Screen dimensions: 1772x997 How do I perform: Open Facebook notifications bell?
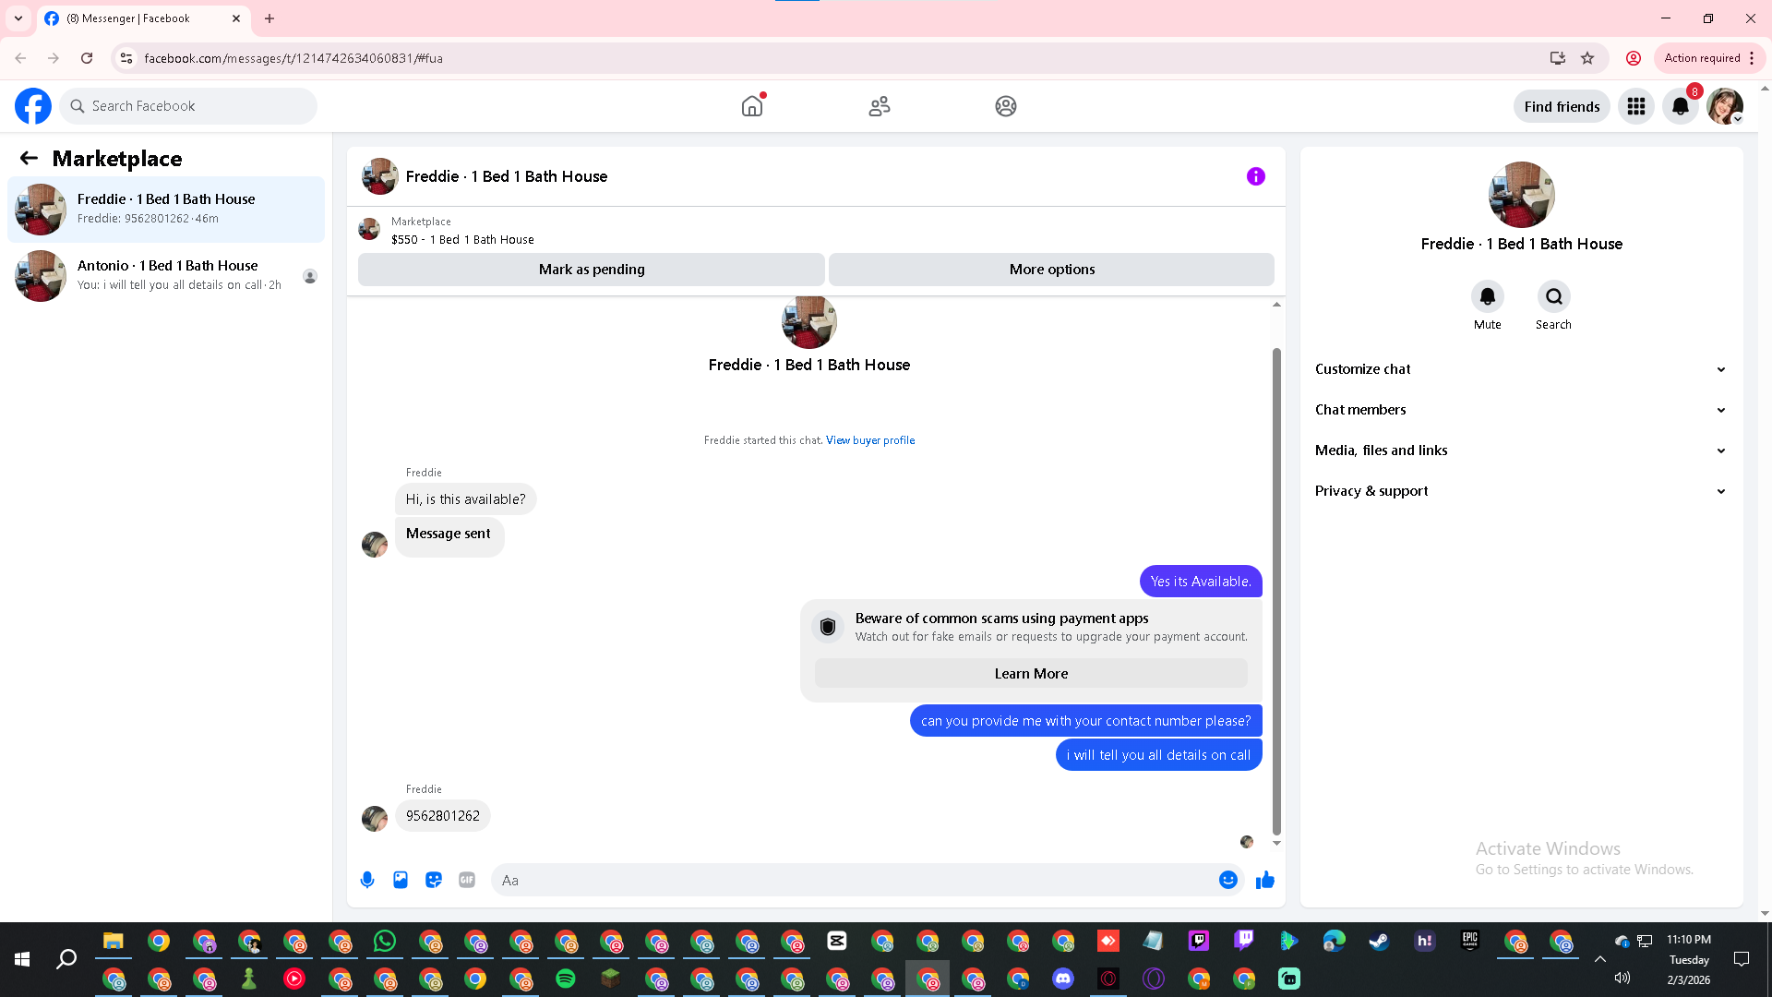pos(1681,106)
